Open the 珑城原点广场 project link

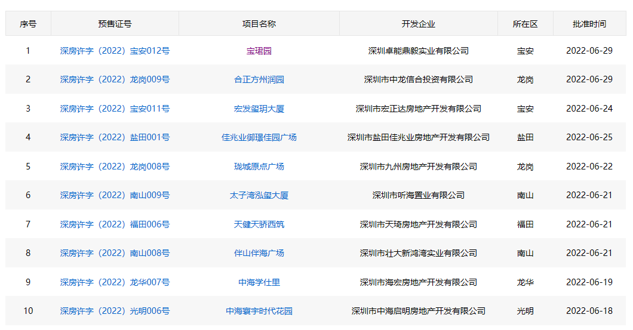[259, 166]
